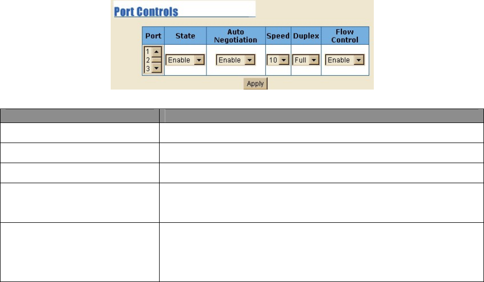The image size is (484, 282).
Task: Click the Speed column header
Action: coord(278,36)
